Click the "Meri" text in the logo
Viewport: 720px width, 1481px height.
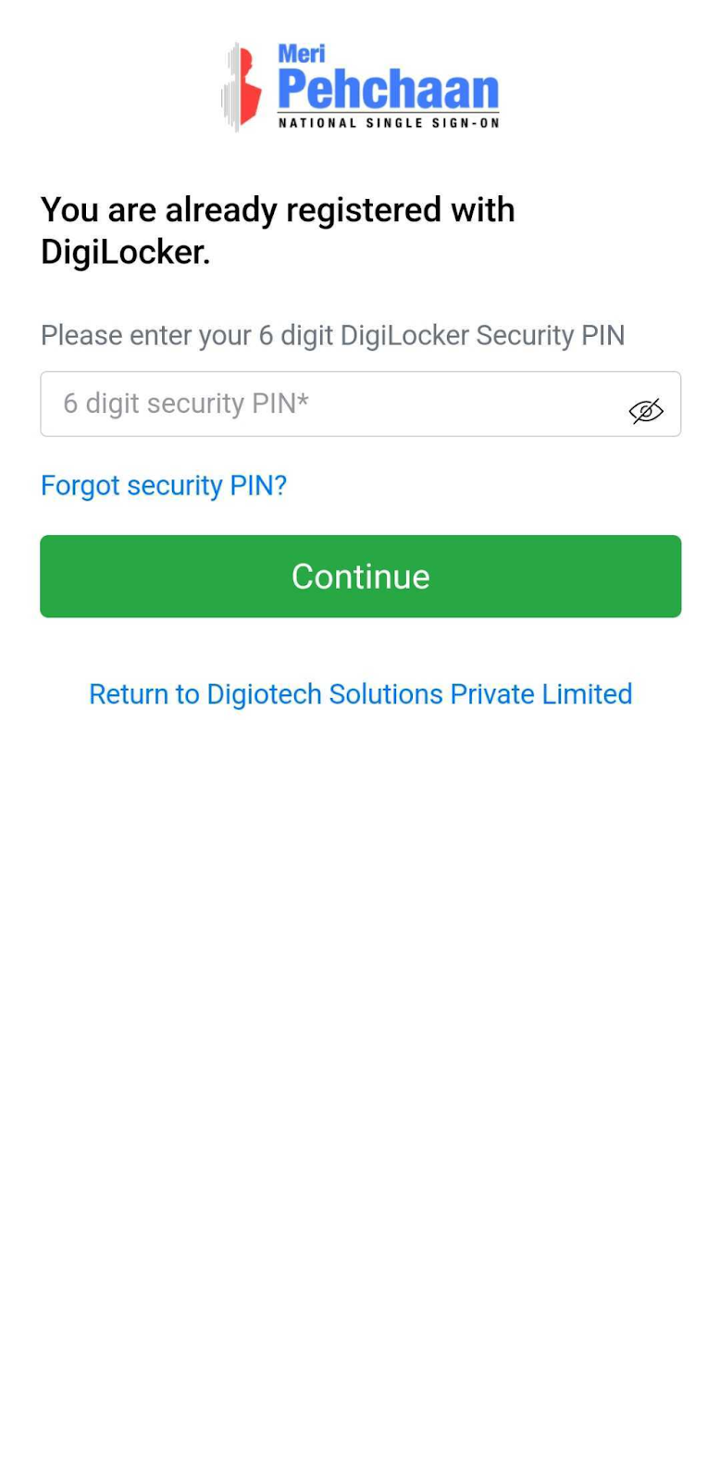coord(302,54)
